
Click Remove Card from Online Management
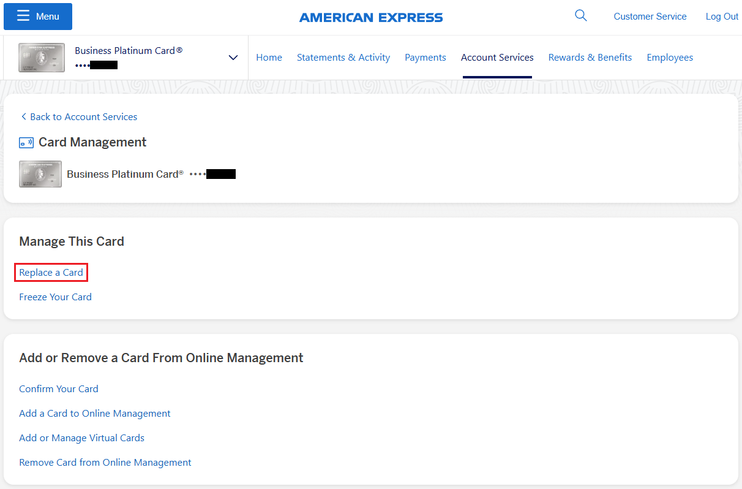pyautogui.click(x=105, y=463)
